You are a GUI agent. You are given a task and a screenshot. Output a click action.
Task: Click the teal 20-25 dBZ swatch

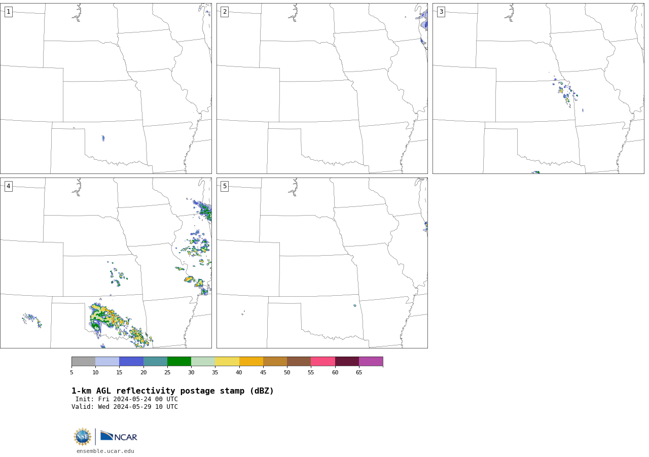pyautogui.click(x=155, y=362)
